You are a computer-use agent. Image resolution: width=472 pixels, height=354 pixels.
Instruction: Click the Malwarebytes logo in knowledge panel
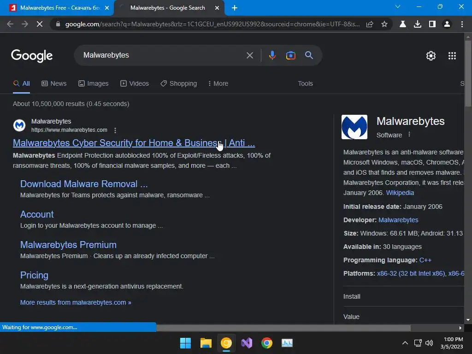coord(354,127)
